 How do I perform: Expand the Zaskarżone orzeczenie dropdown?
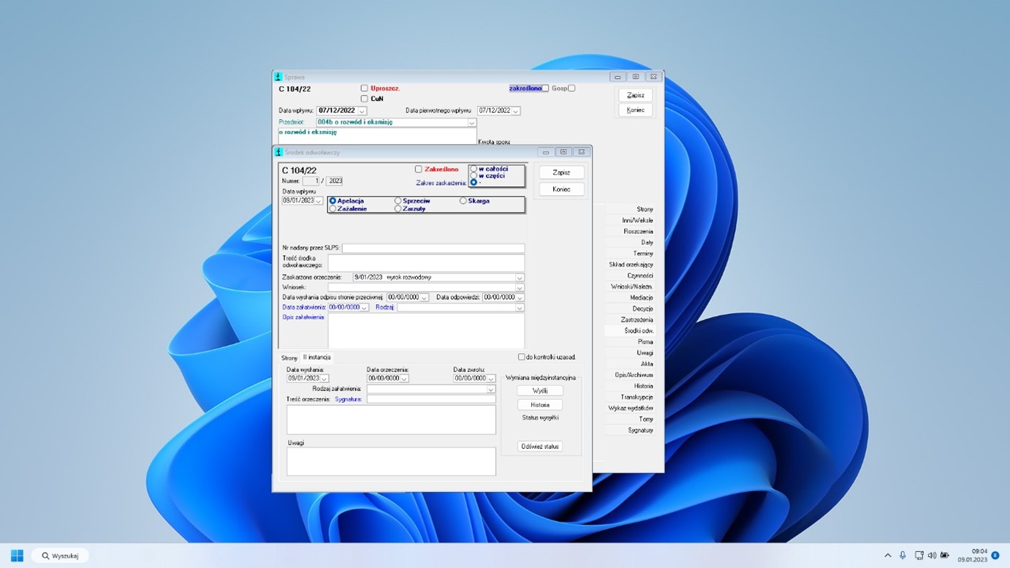520,278
